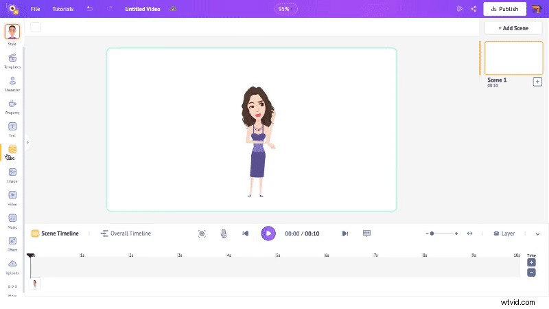Click the timeline playhead marker
The image size is (549, 309).
tap(30, 255)
